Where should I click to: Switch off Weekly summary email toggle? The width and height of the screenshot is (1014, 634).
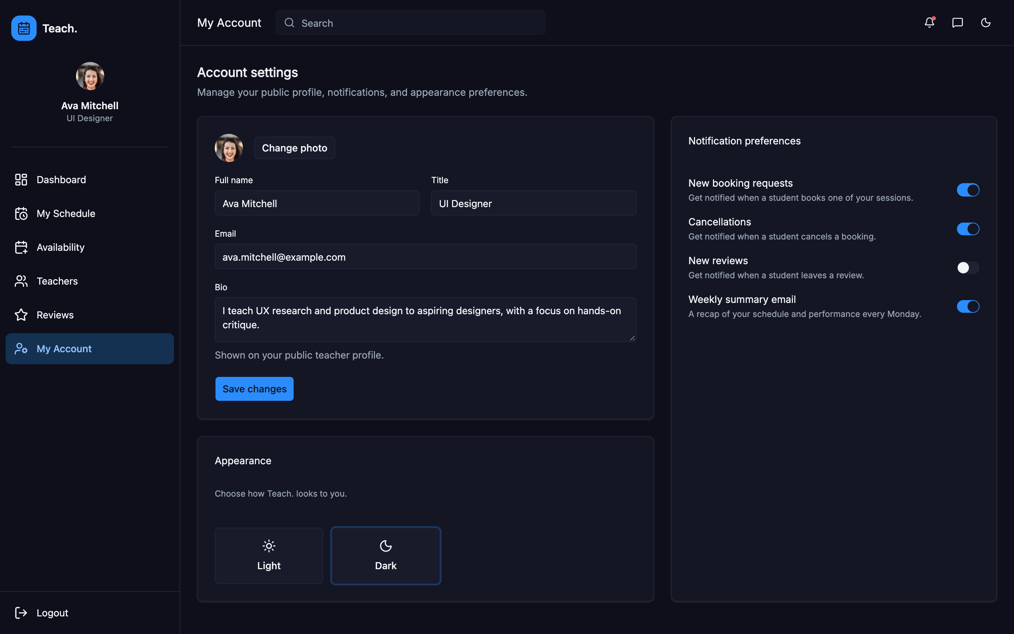968,306
